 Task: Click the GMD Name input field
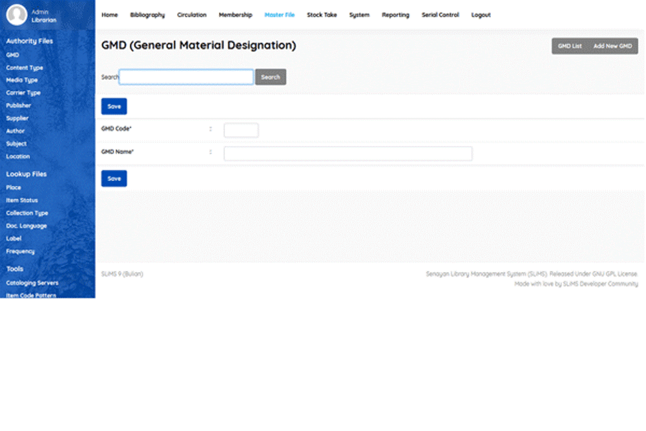tap(348, 153)
